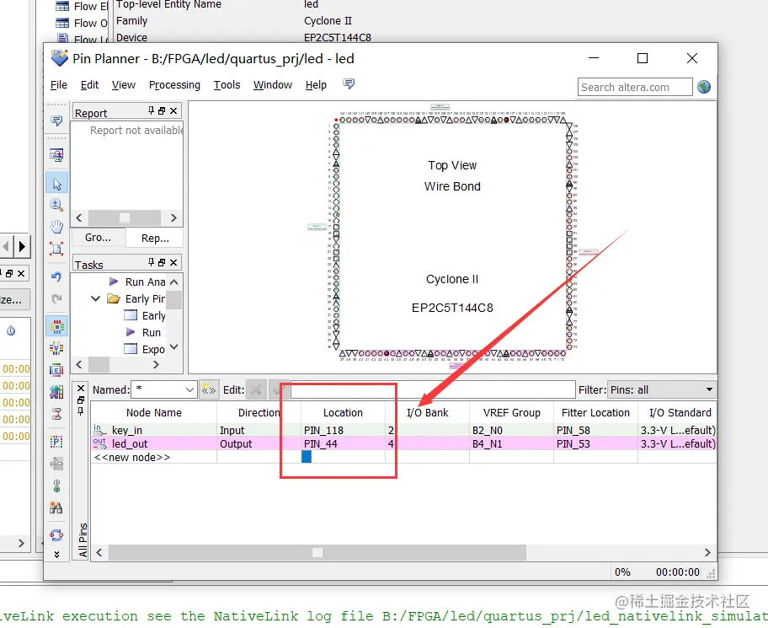This screenshot has height=628, width=768.
Task: Click the grey redo arrow
Action: (x=56, y=298)
